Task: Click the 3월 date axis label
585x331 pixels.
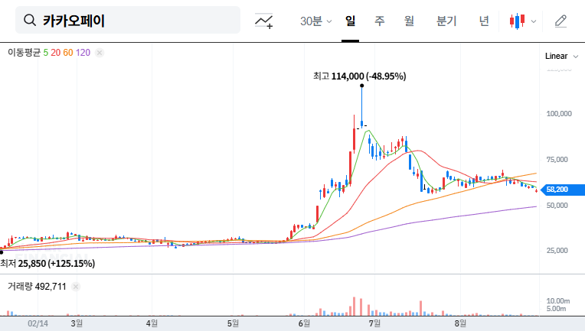Action: tap(77, 323)
